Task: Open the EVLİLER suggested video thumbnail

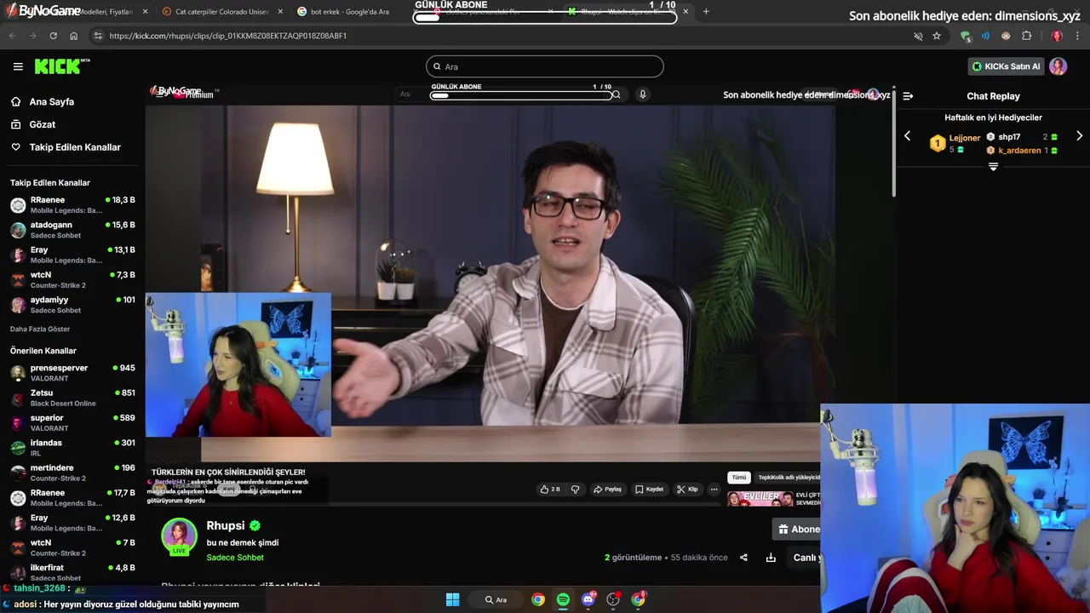Action: (x=760, y=498)
